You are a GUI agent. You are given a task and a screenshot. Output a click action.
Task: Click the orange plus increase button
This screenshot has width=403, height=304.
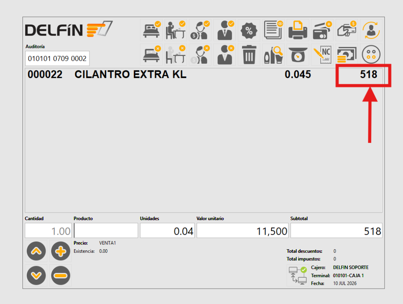pyautogui.click(x=61, y=251)
